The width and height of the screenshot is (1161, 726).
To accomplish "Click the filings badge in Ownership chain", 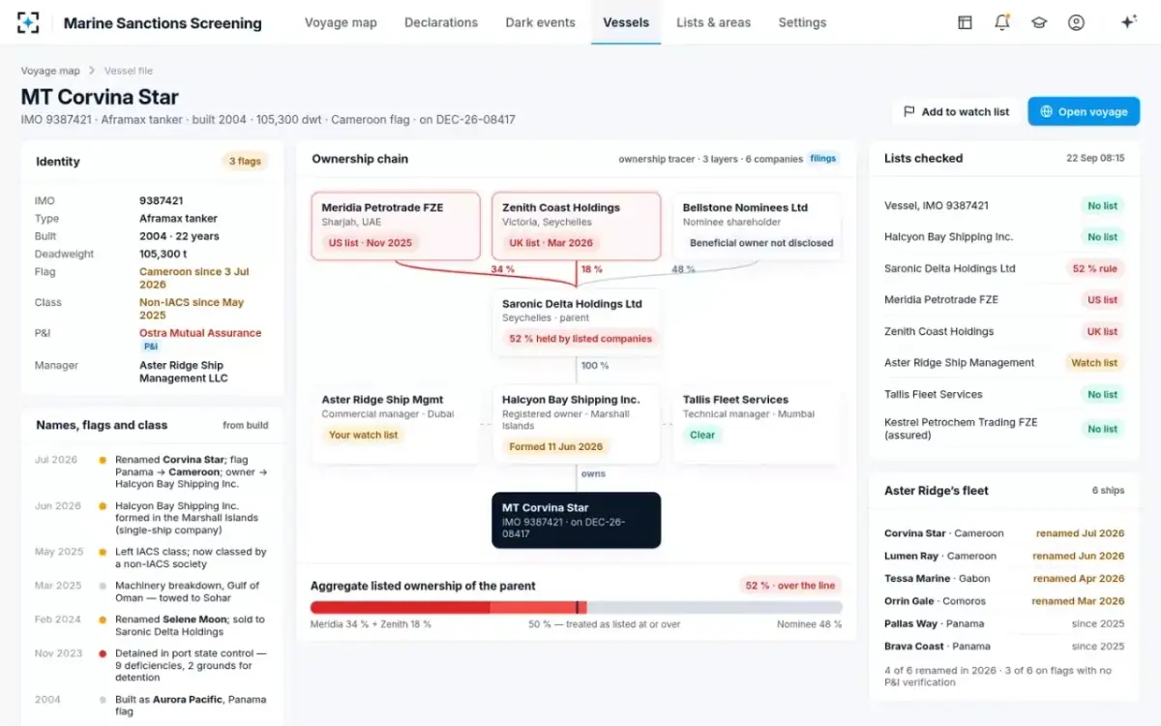I will [x=823, y=159].
